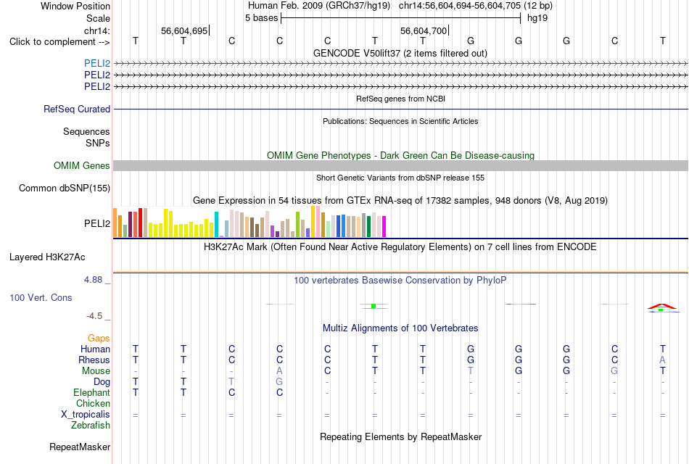
Task: Click the orange Gaps row label
Action: pyautogui.click(x=99, y=338)
